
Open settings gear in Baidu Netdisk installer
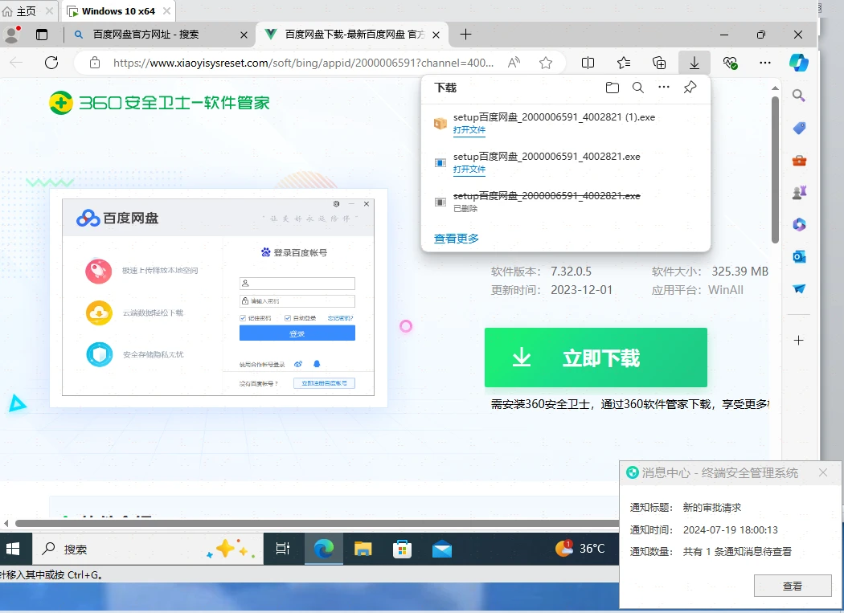[x=337, y=204]
